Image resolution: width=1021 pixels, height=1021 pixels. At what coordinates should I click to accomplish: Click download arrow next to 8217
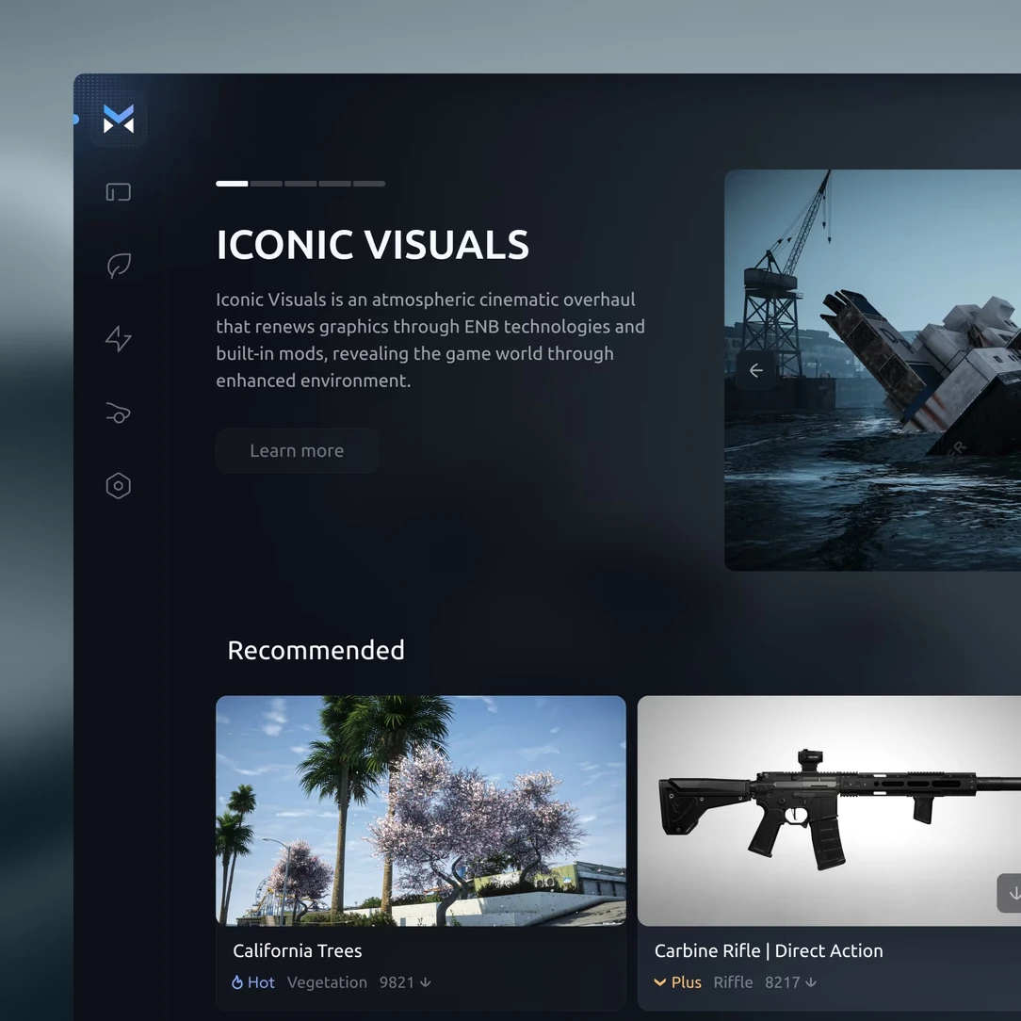pyautogui.click(x=811, y=982)
